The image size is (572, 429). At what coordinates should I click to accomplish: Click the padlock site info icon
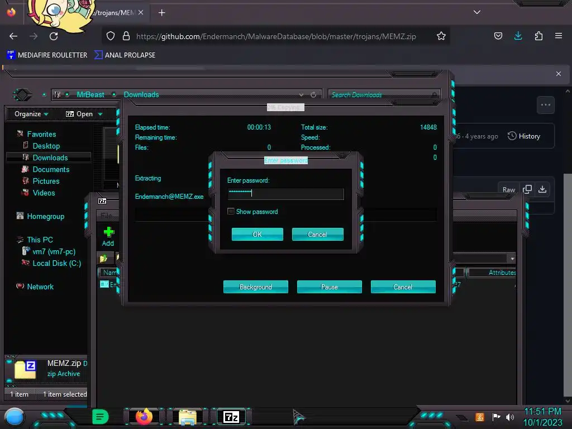(126, 36)
